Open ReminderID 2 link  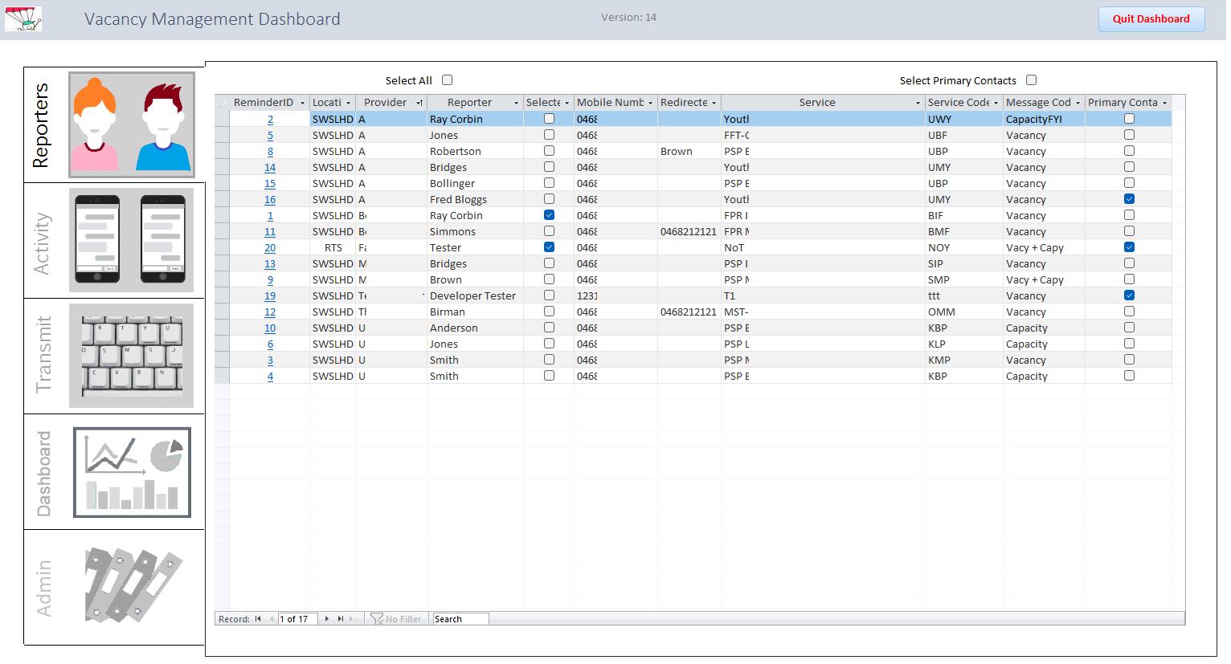270,119
